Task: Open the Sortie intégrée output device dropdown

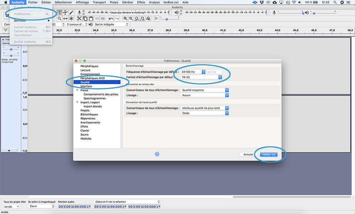Action: pyautogui.click(x=111, y=25)
